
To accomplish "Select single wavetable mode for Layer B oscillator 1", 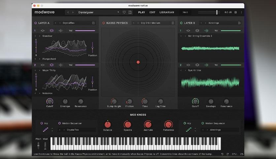I will coord(188,31).
